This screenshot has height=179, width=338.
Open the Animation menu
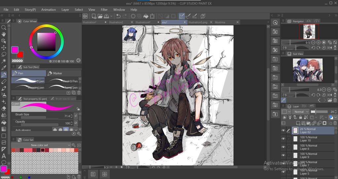tap(49, 10)
